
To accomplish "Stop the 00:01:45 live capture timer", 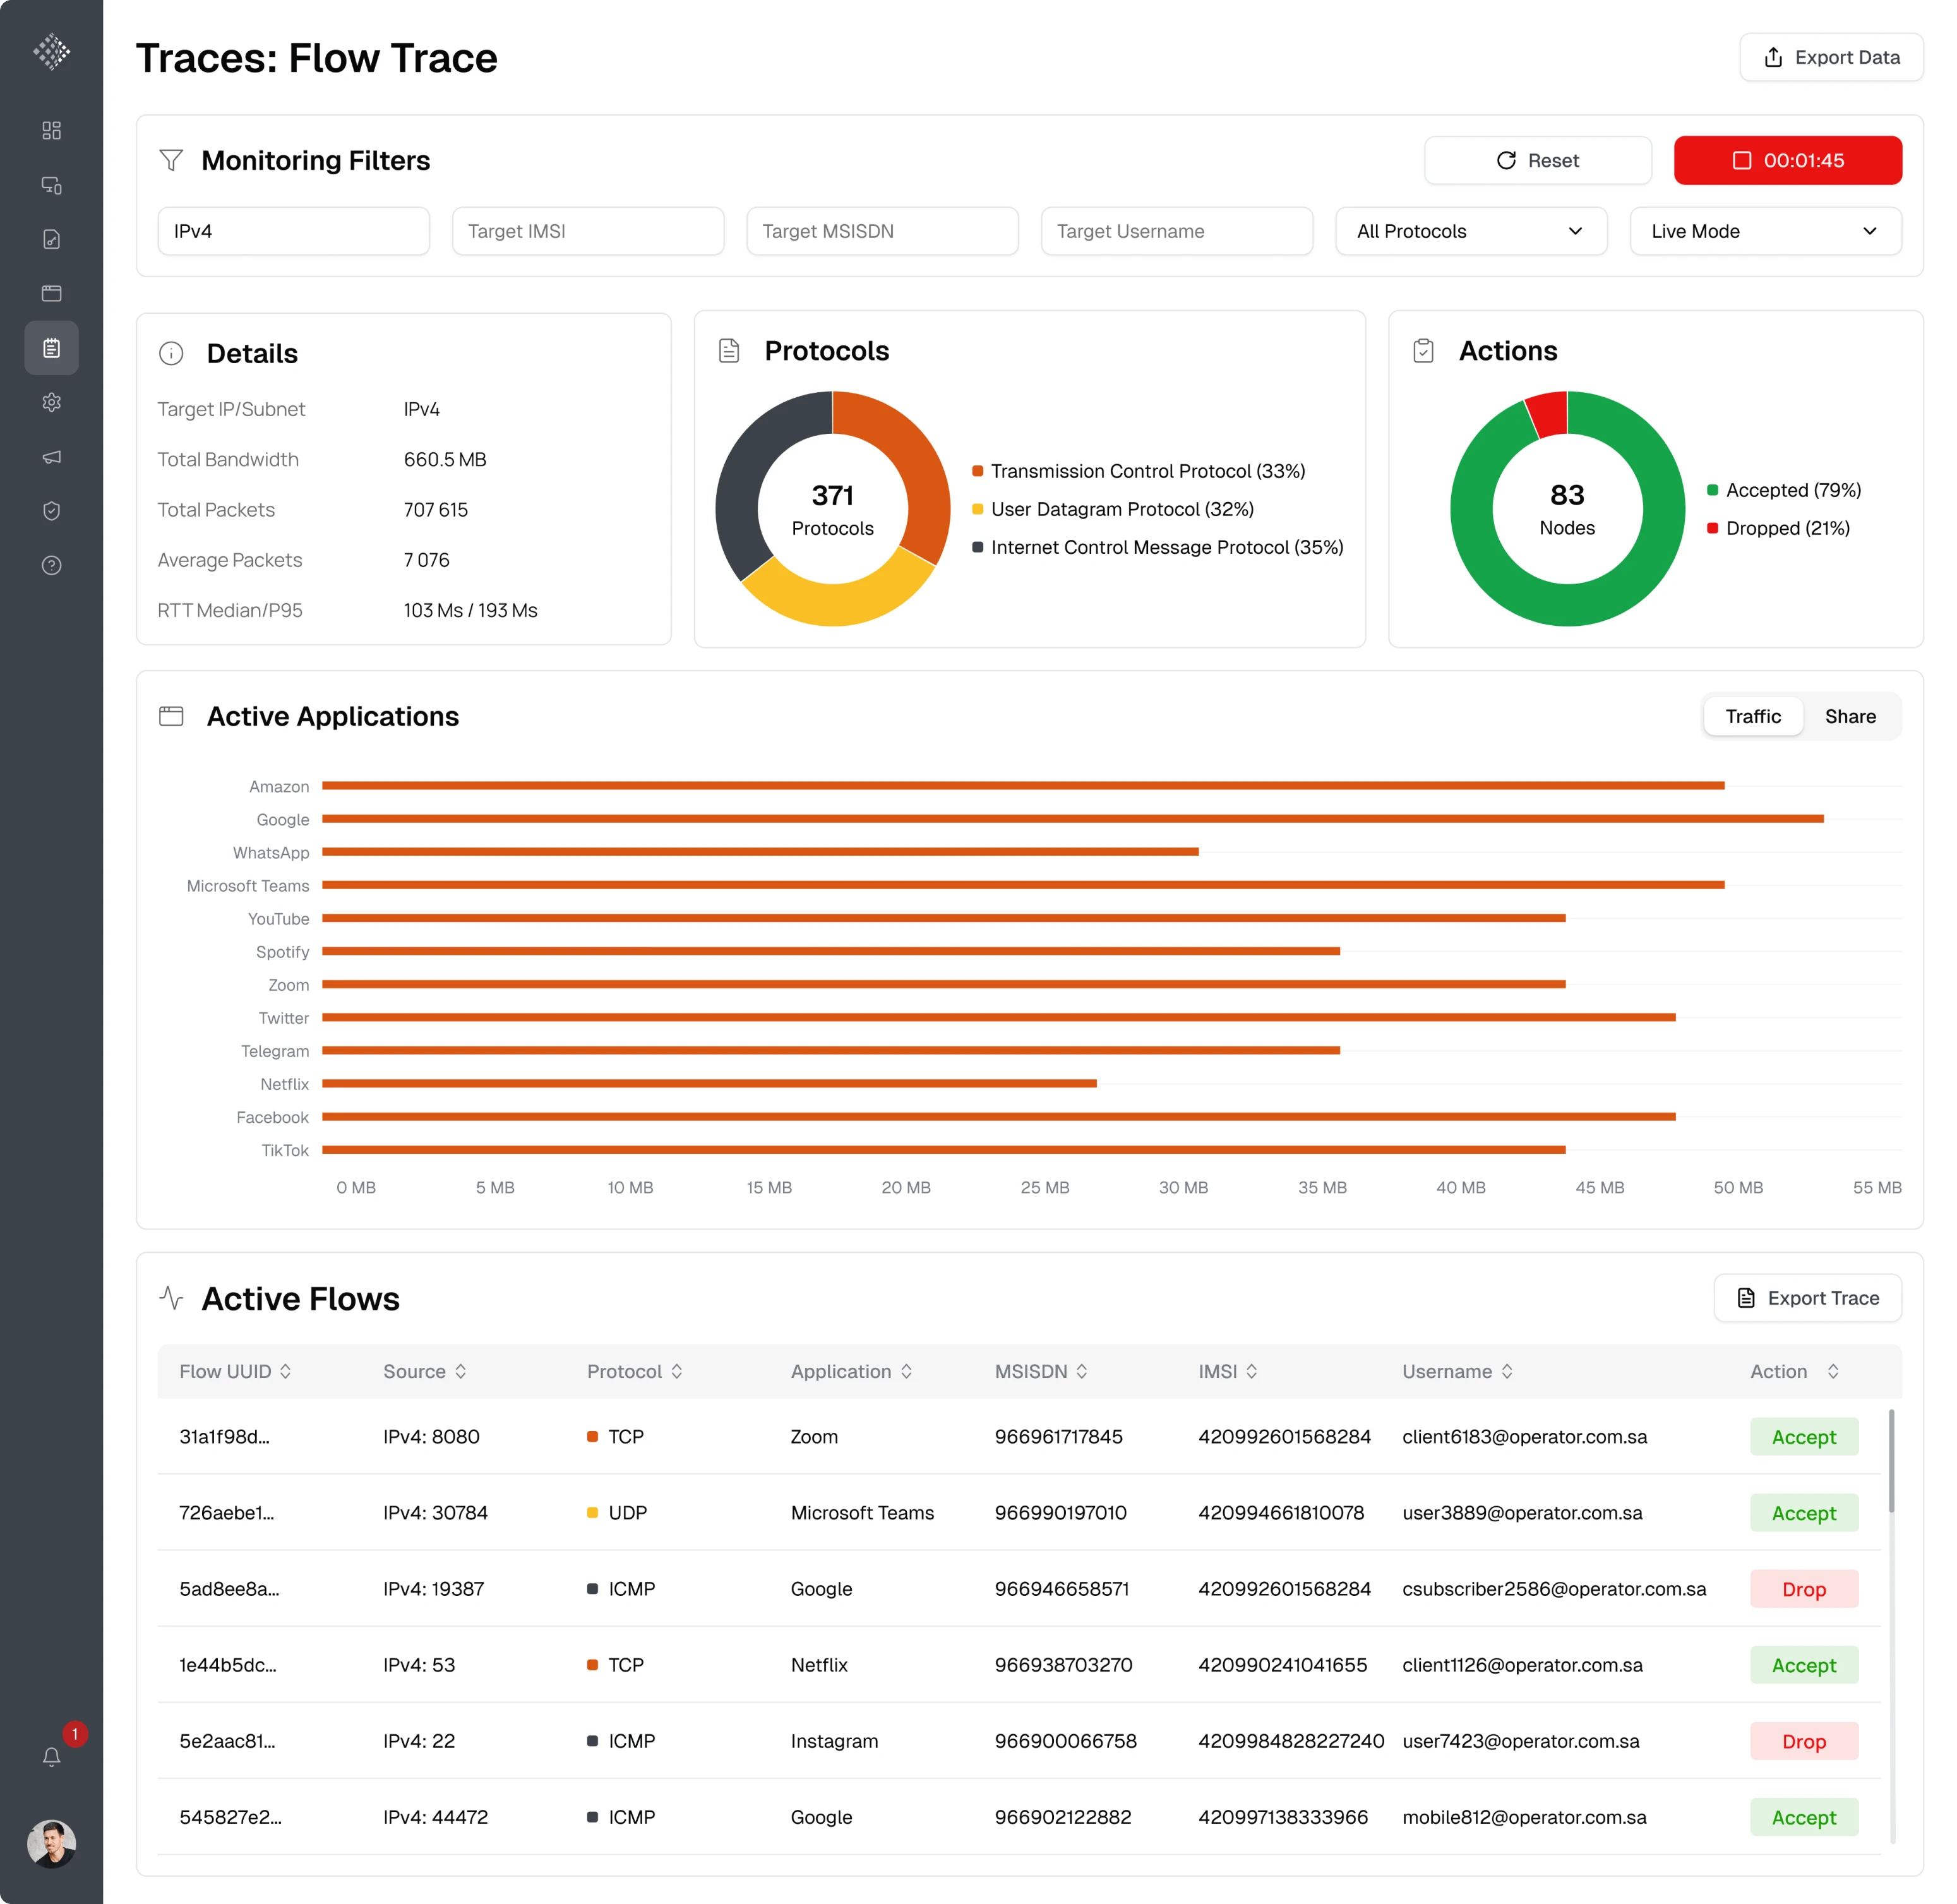I will coord(1788,160).
